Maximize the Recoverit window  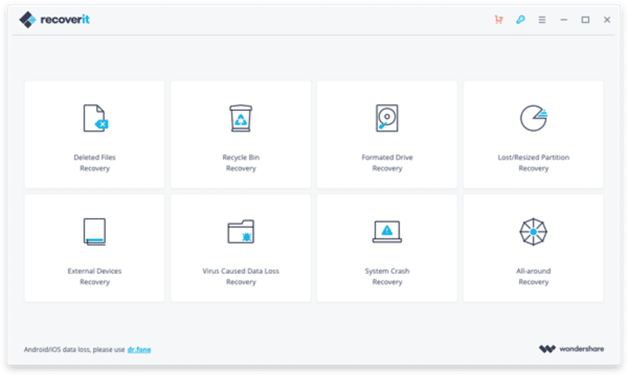tap(586, 20)
